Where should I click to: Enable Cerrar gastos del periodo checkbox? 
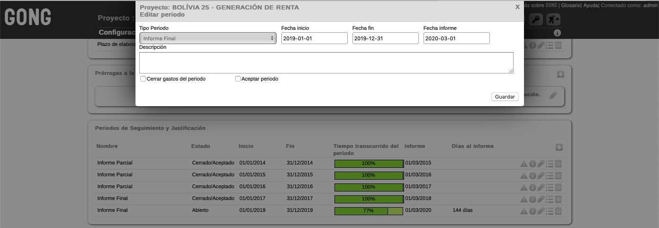coord(143,79)
